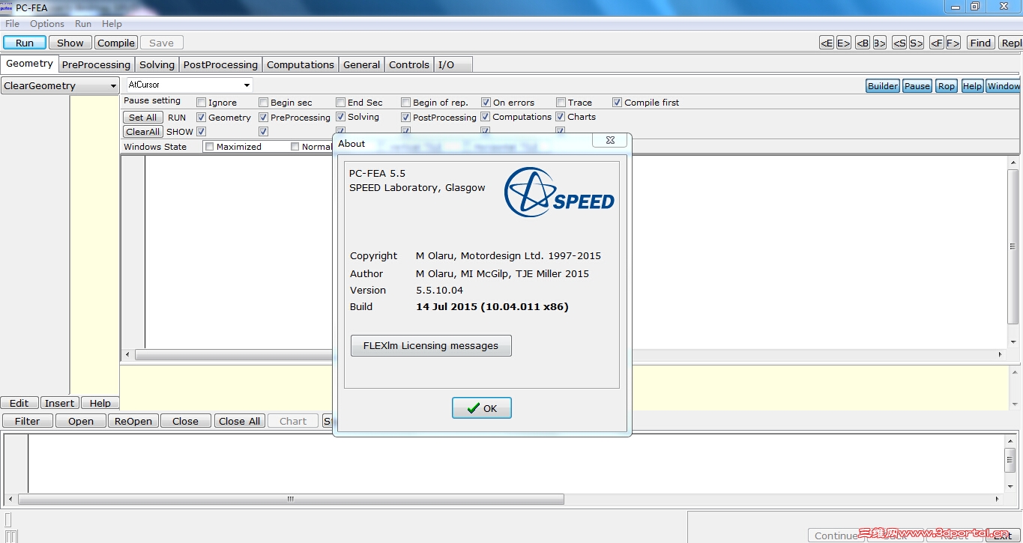The height and width of the screenshot is (543, 1023).
Task: Switch to the Computations tab
Action: pos(301,65)
